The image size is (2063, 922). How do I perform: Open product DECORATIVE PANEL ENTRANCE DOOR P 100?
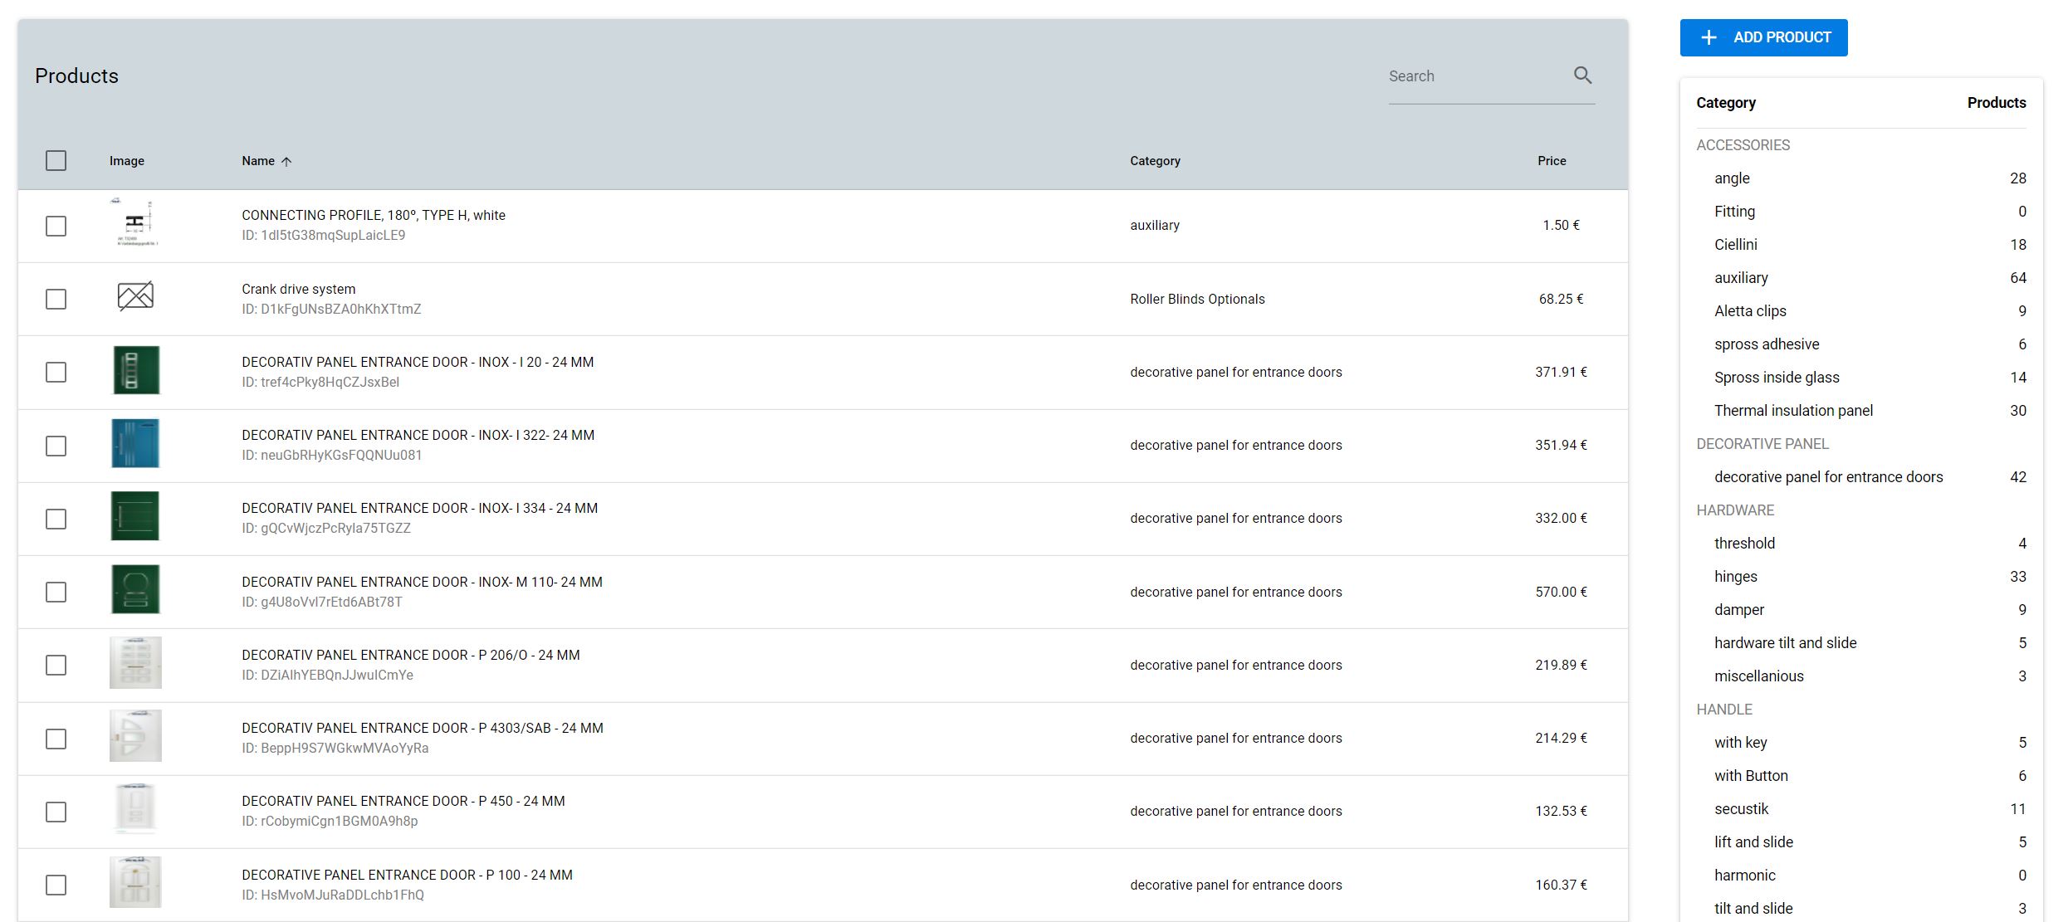[407, 875]
